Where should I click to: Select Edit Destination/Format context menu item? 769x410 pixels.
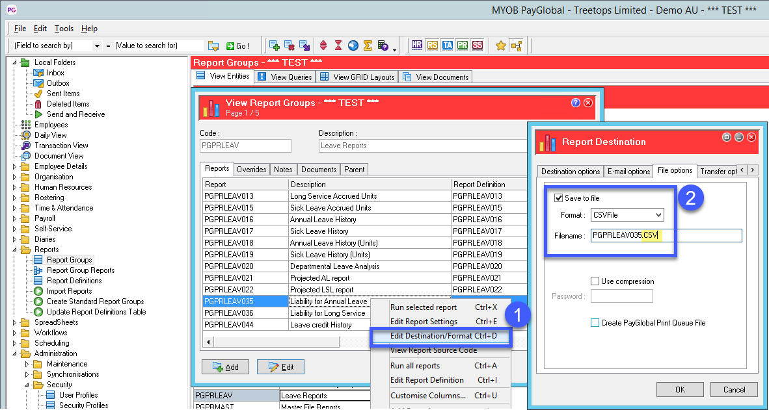[x=442, y=336]
